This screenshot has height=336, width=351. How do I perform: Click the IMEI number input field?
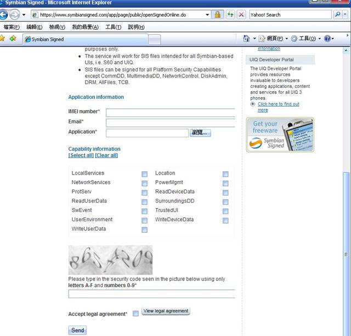171,113
